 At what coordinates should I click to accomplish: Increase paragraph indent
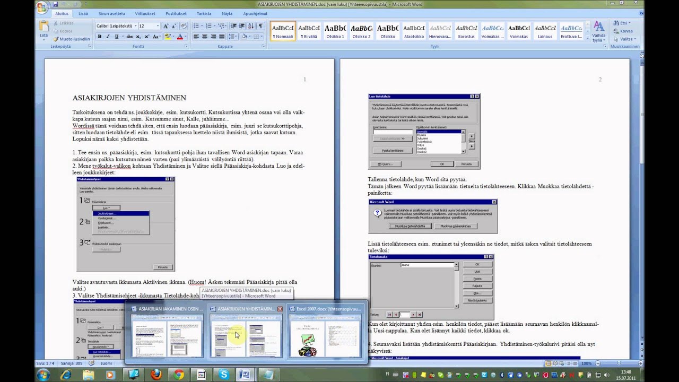pos(242,26)
